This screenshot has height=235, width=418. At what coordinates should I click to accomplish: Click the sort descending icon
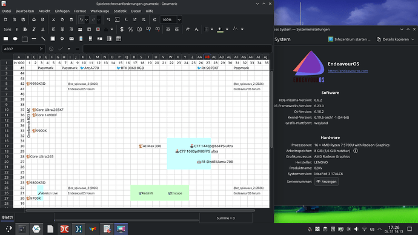click(x=144, y=20)
